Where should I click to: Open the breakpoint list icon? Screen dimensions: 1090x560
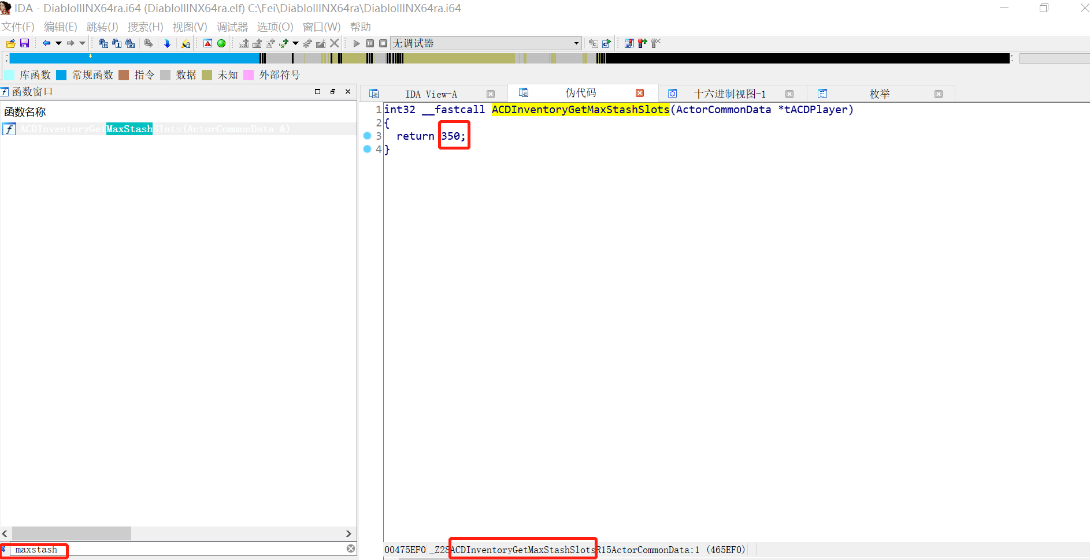[629, 43]
